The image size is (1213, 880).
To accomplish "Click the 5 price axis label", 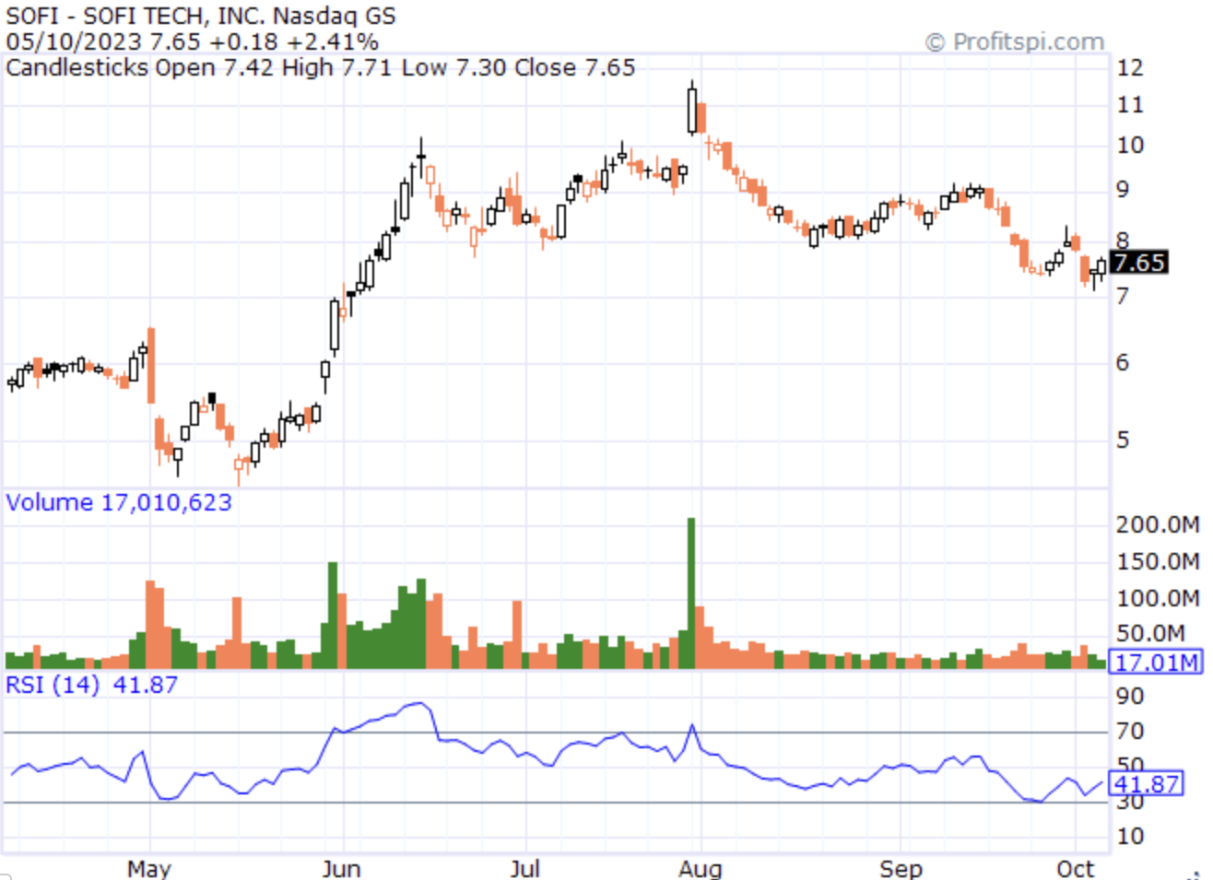I will coord(1123,440).
